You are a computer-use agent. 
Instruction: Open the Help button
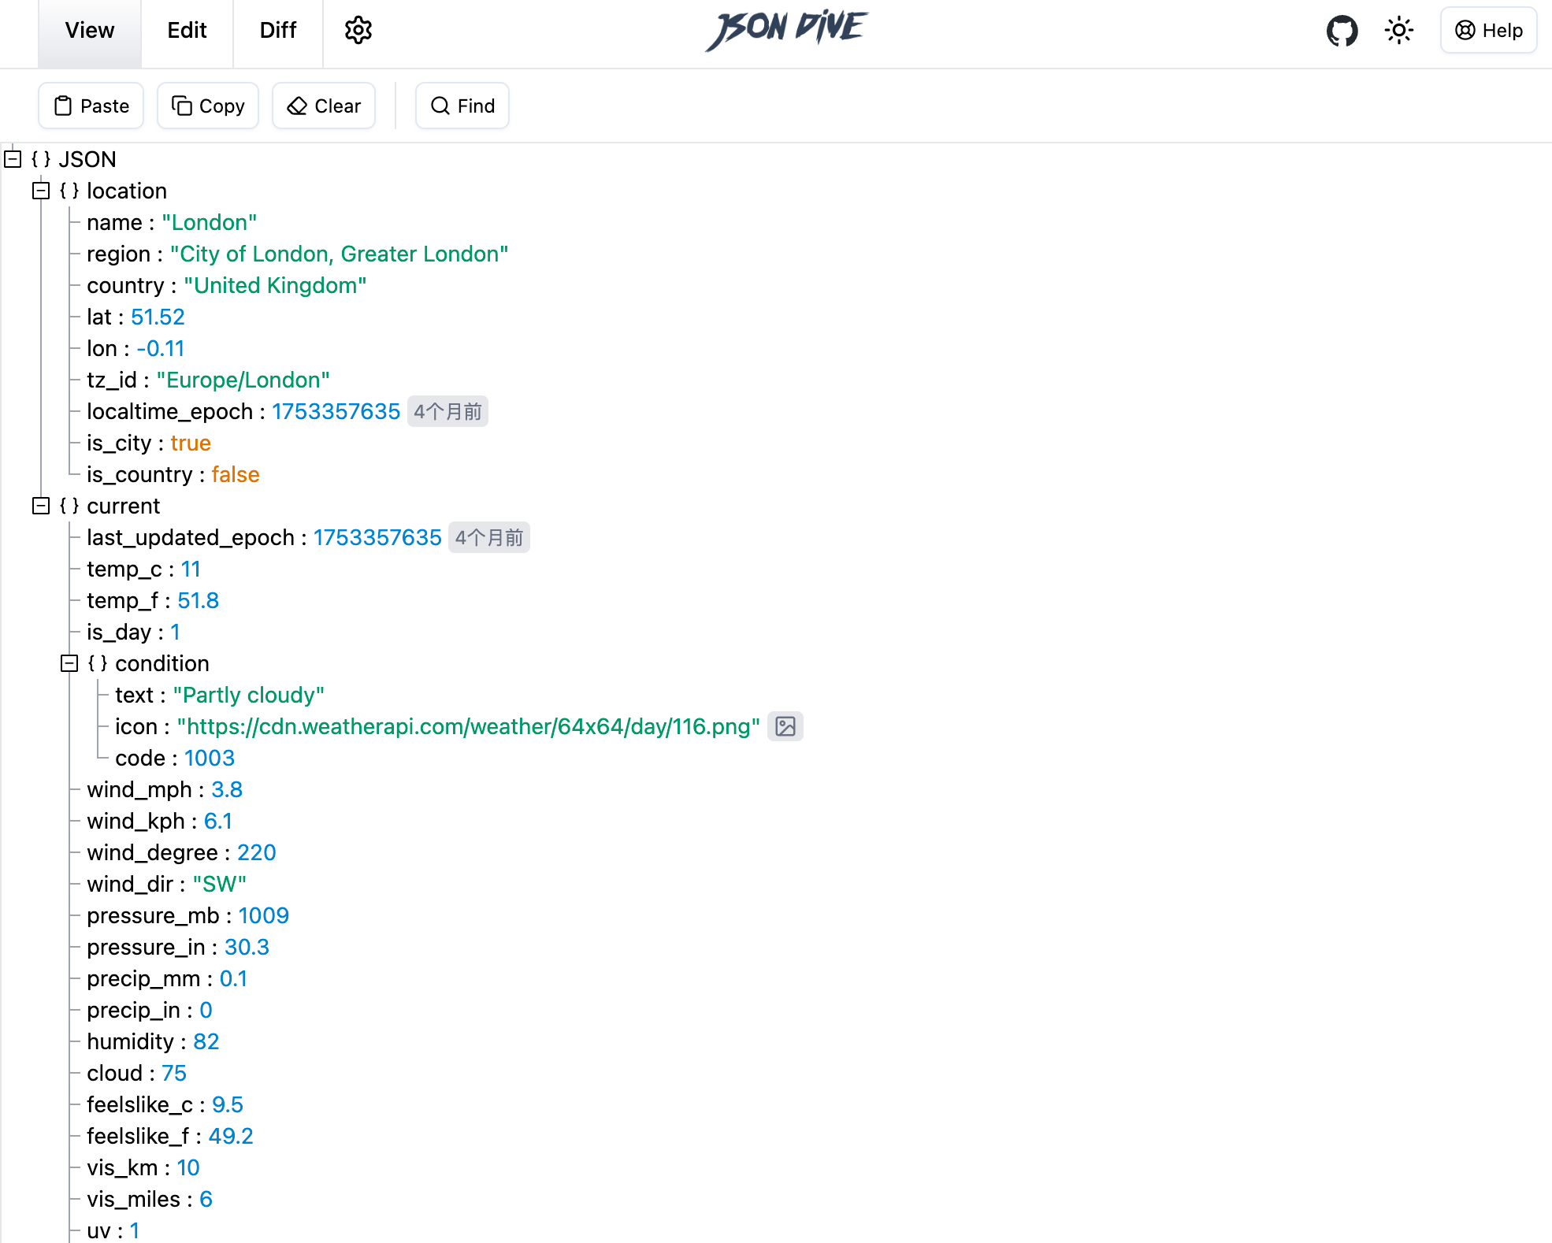1488,31
